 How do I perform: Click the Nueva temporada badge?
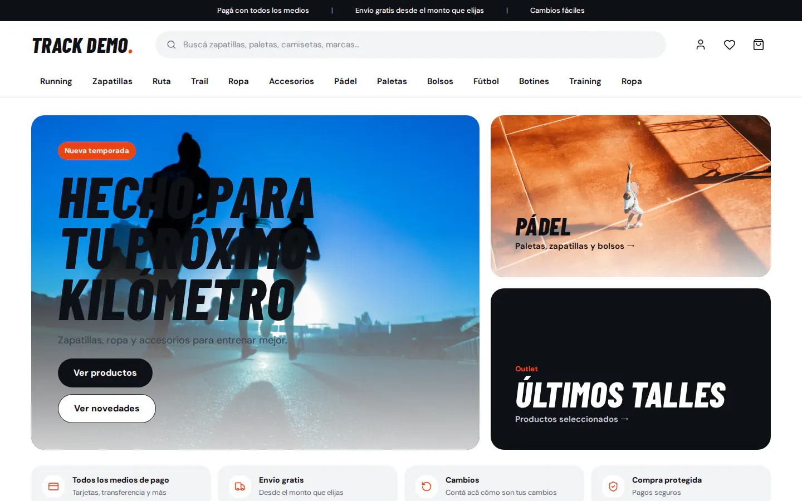[97, 151]
